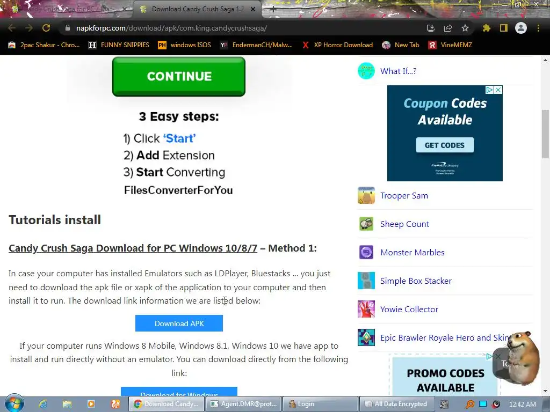Open Windows Explorer from the taskbar
This screenshot has width=550, height=412.
[x=67, y=404]
